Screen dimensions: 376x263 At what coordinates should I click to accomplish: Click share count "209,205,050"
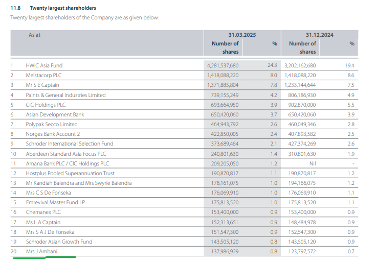(x=225, y=164)
